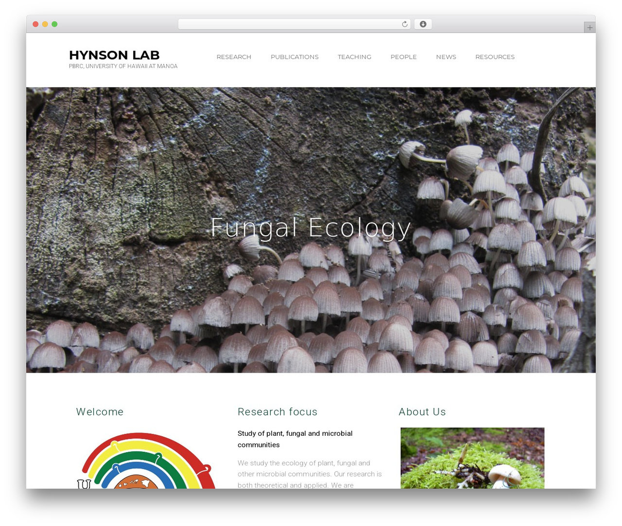Click the Fungal Ecology hero heading
This screenshot has height=526, width=622.
click(x=311, y=228)
